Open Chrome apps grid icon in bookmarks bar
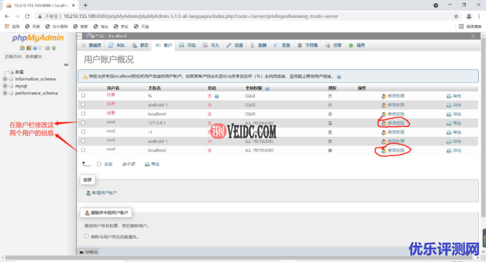The height and width of the screenshot is (262, 486). 7,27
